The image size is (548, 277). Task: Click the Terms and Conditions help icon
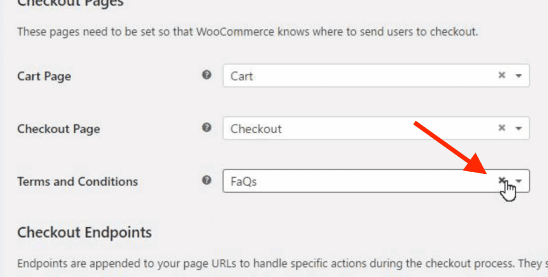(207, 181)
